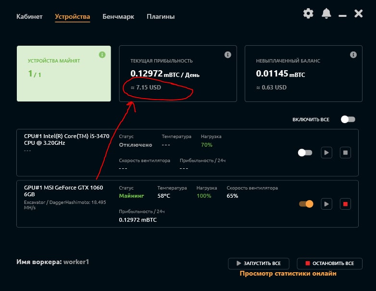Click the Устройства майнят 1 / 1 card
Screen dimensions: 376x291
tap(64, 74)
